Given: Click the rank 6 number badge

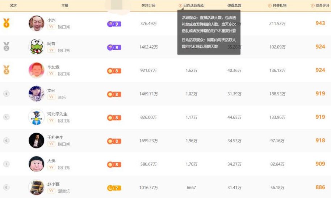Looking at the screenshot, I should pos(6,141).
